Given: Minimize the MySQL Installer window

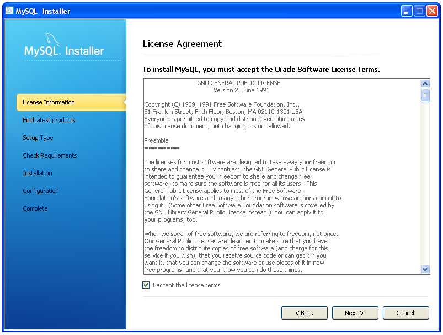Looking at the screenshot, I should tap(407, 11).
